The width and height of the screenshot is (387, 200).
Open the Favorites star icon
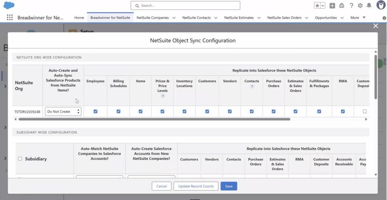coord(317,5)
